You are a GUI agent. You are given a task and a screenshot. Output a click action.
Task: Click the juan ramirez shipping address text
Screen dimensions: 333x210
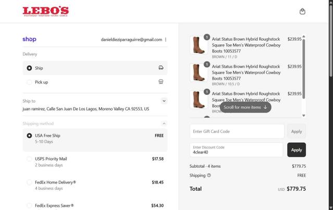(86, 109)
